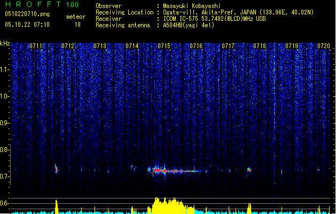Click the small meteor echo near 0718

pyautogui.click(x=249, y=170)
